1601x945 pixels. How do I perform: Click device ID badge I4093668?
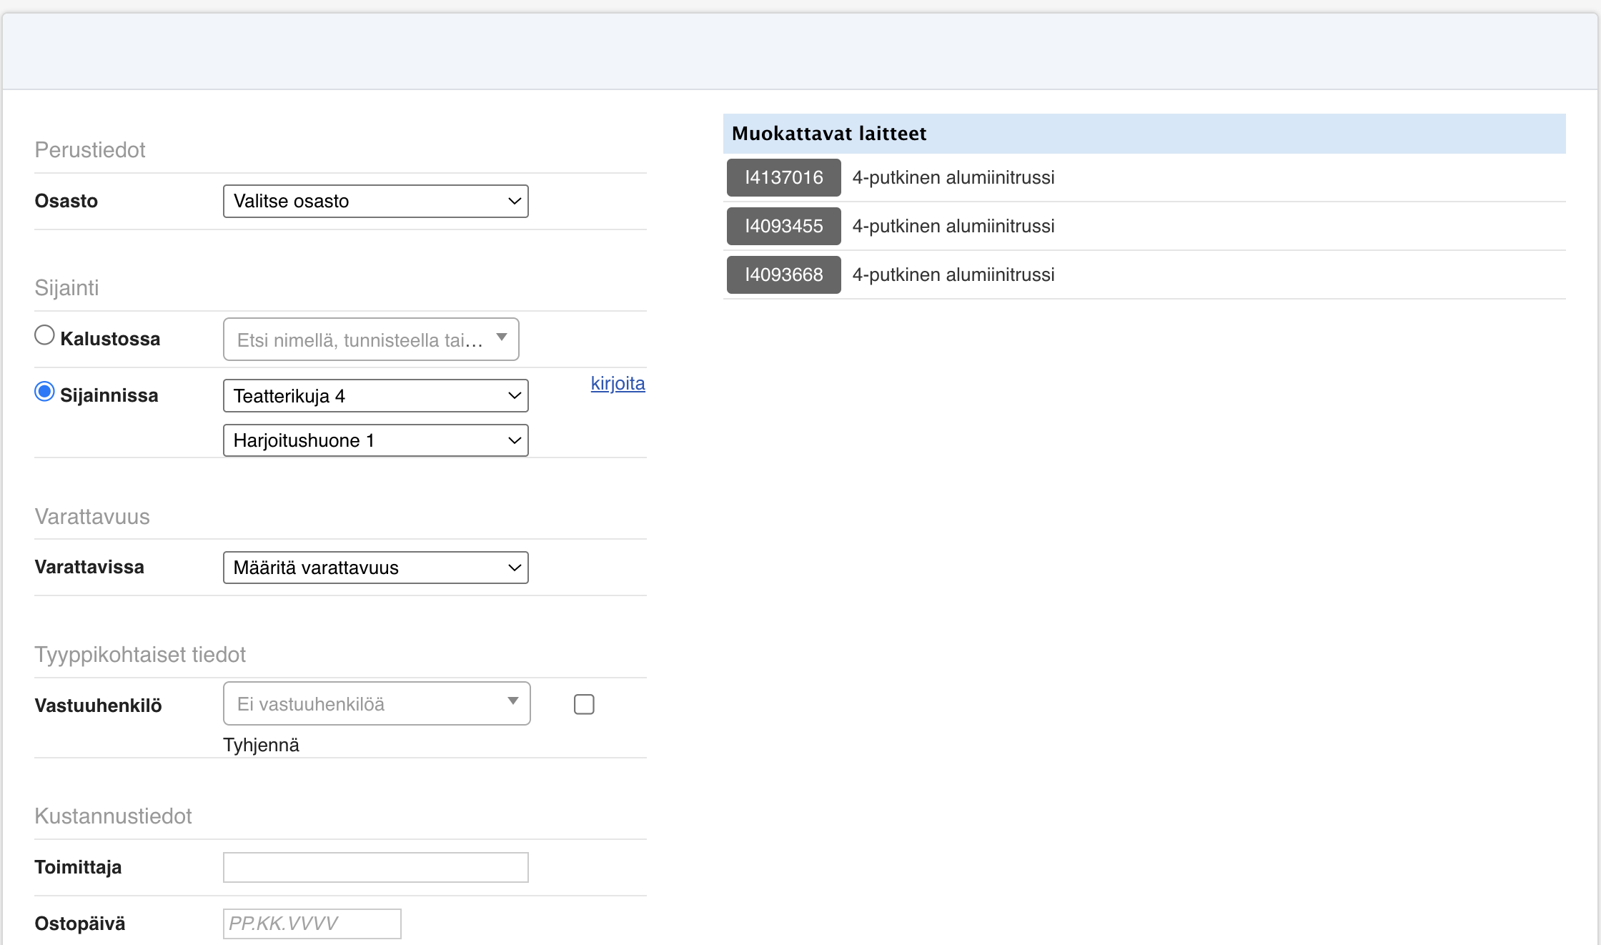(x=783, y=274)
